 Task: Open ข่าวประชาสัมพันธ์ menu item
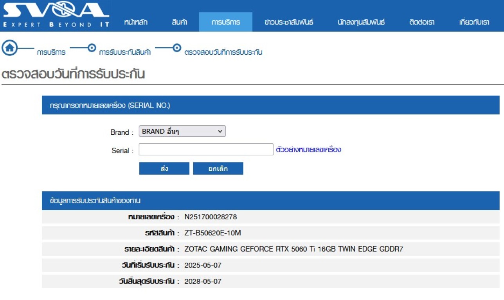point(289,22)
